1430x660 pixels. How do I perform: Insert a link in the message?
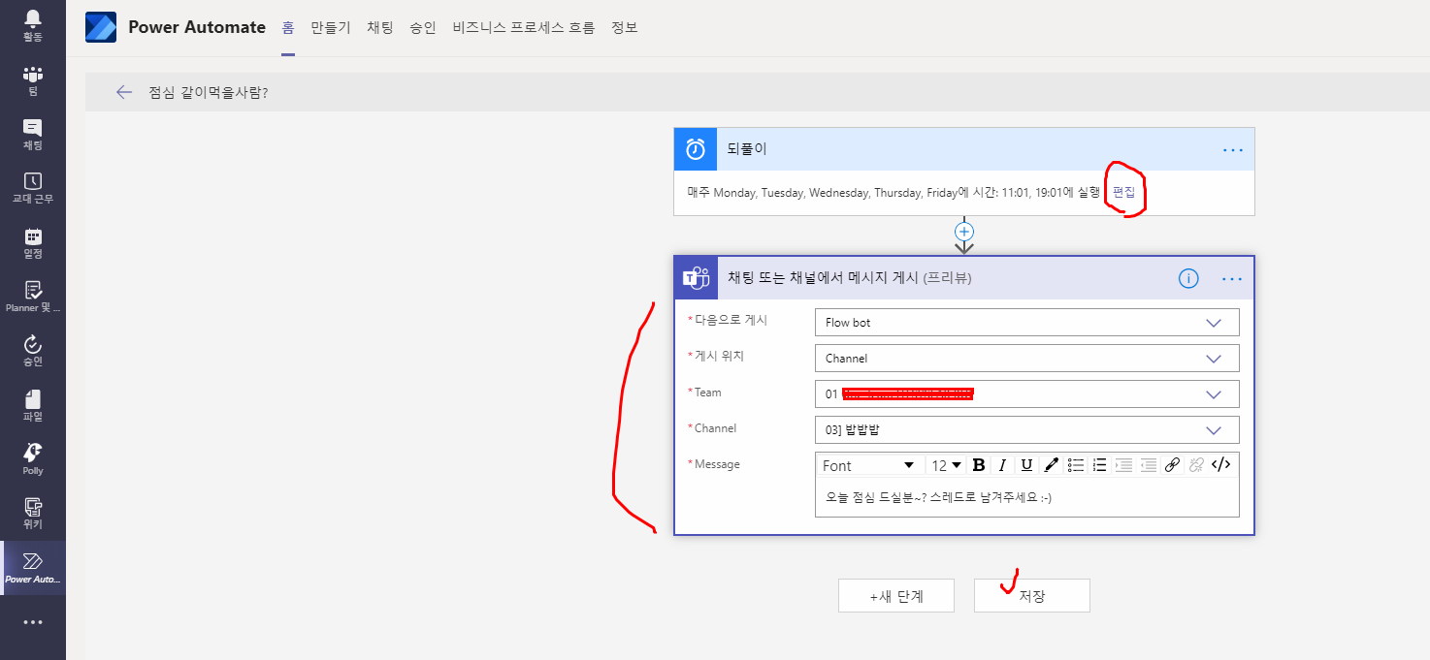(x=1172, y=465)
